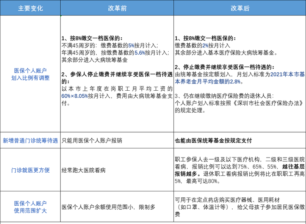Click the line '缴费基数的2%按月计入'
Viewport: 306px width, 224px height.
202,46
